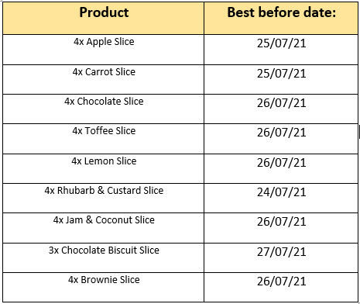Click the Lemon Slice best before date
The image size is (360, 304).
pyautogui.click(x=281, y=162)
